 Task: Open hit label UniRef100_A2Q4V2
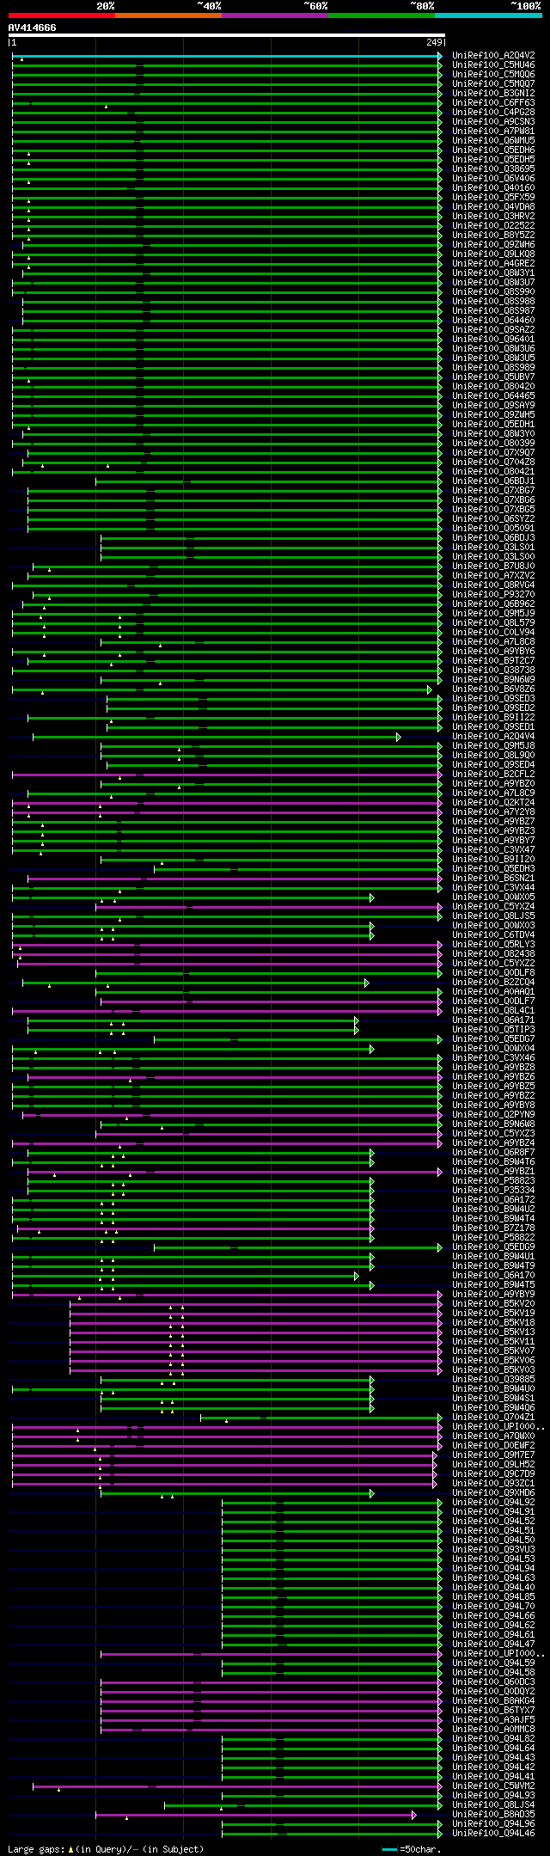(493, 56)
